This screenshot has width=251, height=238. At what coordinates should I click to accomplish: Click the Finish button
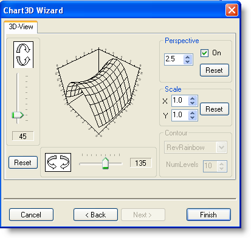coord(208,214)
